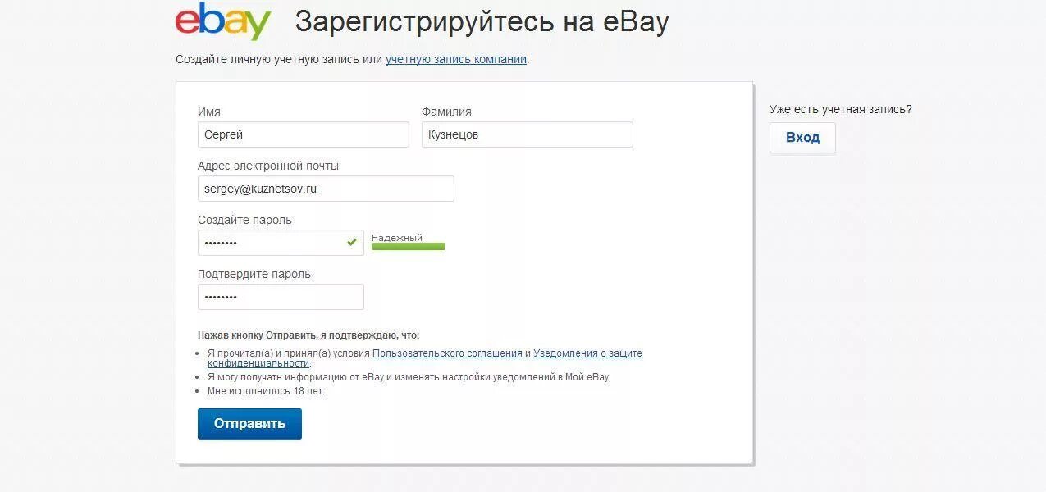The width and height of the screenshot is (1046, 492).
Task: Click the email address input field
Action: point(326,189)
